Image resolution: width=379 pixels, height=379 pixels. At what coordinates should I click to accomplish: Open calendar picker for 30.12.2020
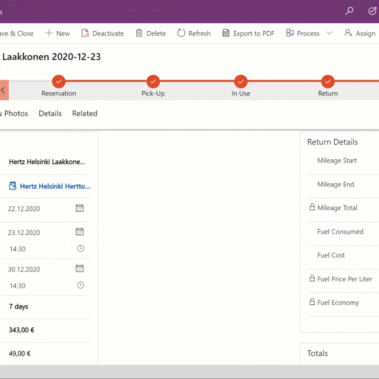(x=80, y=268)
